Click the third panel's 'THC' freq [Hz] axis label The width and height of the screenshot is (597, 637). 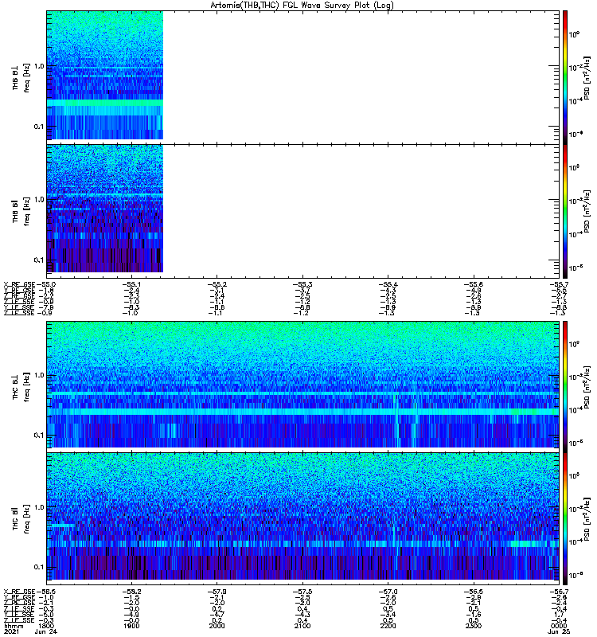(21, 387)
